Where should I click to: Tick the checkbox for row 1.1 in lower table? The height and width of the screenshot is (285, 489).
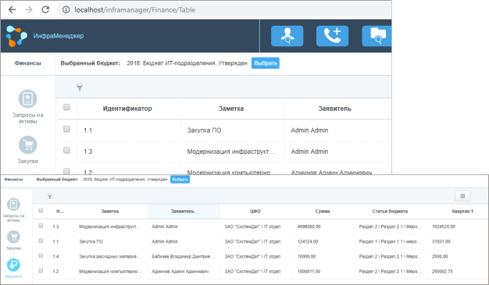[41, 240]
